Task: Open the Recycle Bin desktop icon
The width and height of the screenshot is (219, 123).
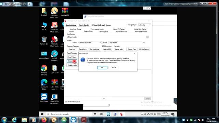Action: tap(44, 41)
